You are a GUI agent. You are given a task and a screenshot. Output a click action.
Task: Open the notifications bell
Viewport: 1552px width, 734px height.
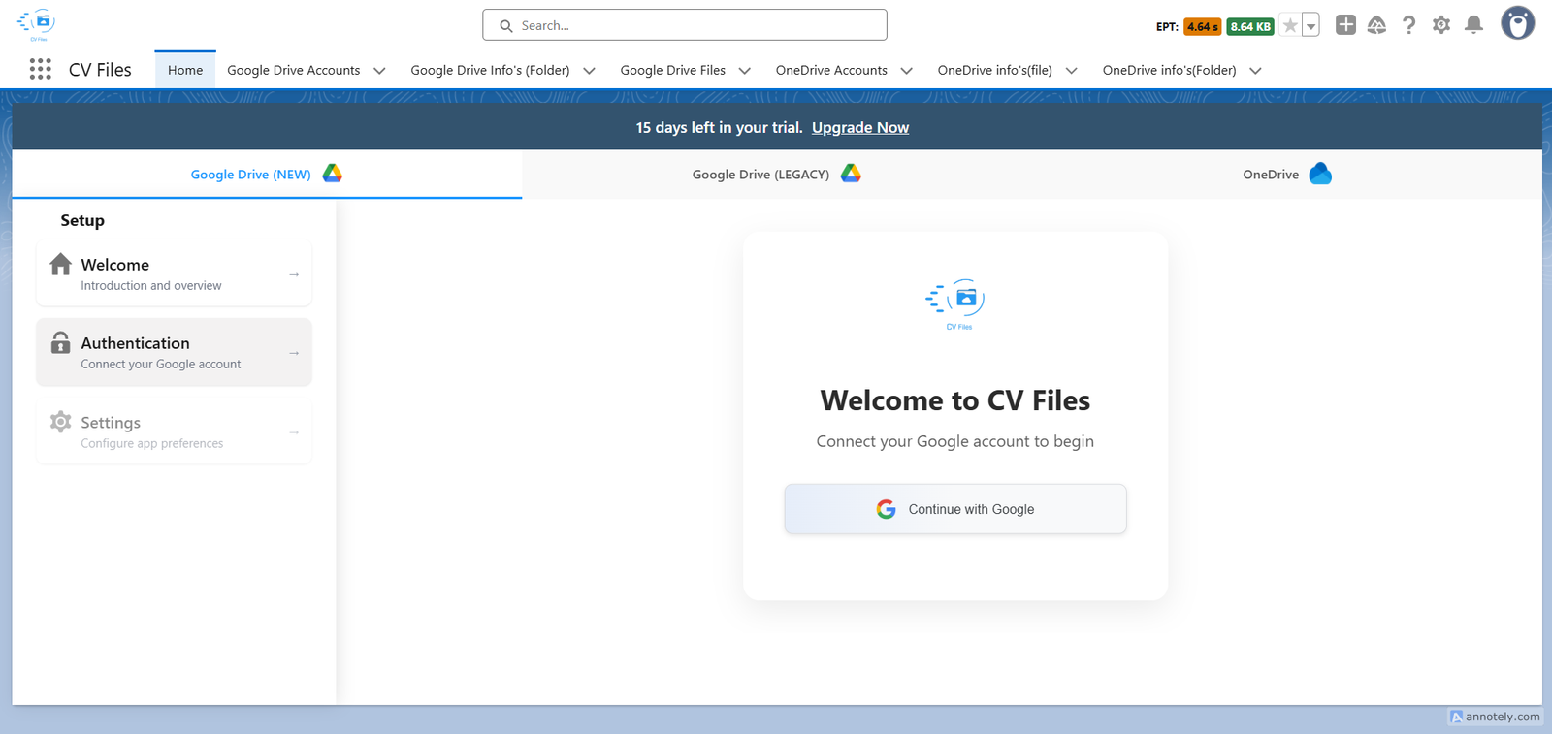click(x=1473, y=25)
